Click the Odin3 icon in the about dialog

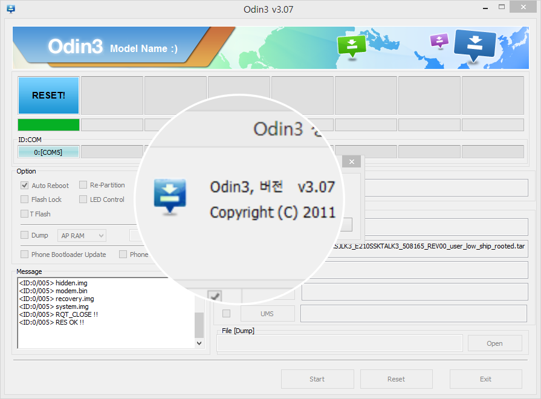(170, 196)
